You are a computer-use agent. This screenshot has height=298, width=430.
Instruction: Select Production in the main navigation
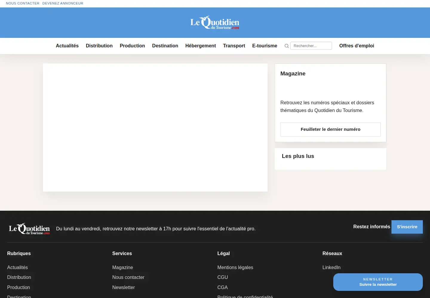(132, 46)
